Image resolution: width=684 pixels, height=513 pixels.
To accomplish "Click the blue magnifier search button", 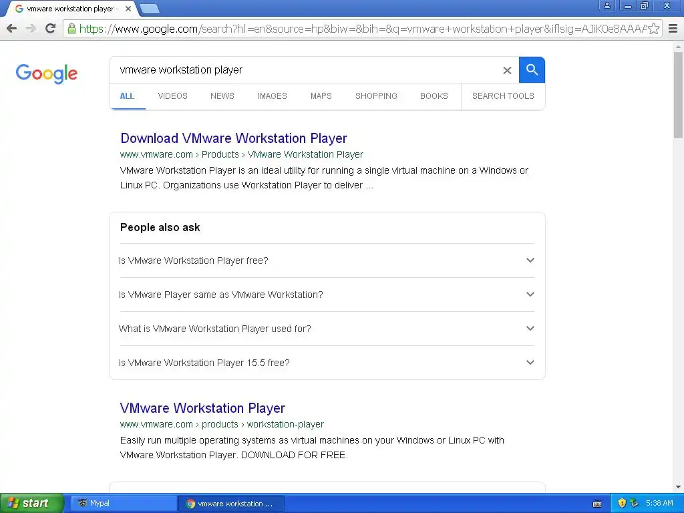I will (532, 69).
